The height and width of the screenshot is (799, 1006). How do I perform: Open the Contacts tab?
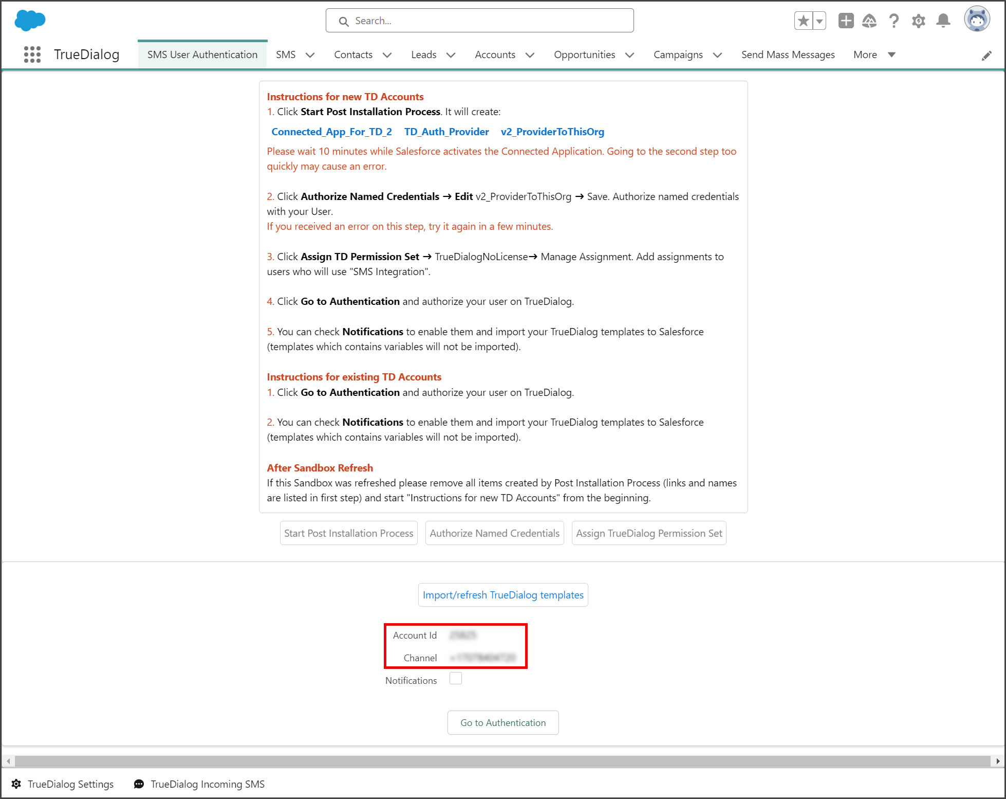coord(353,55)
